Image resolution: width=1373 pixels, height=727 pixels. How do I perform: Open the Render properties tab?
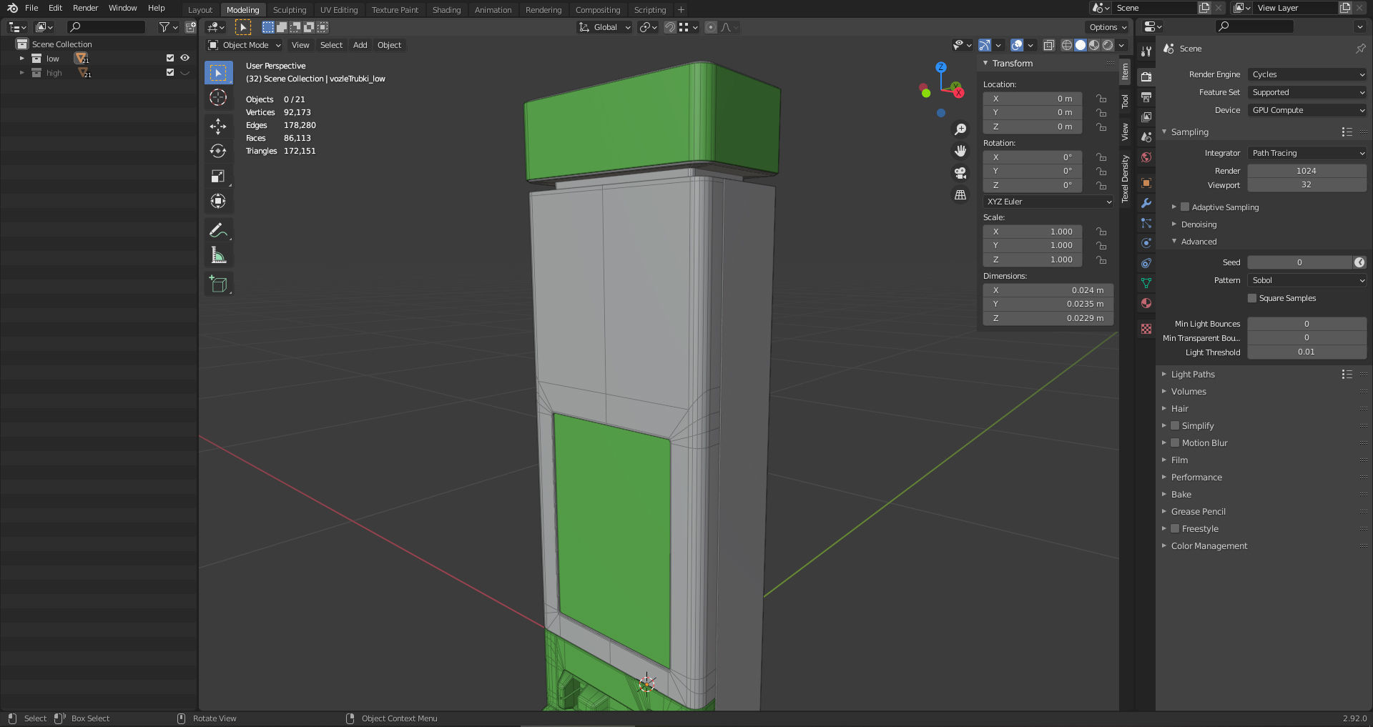coord(1146,76)
